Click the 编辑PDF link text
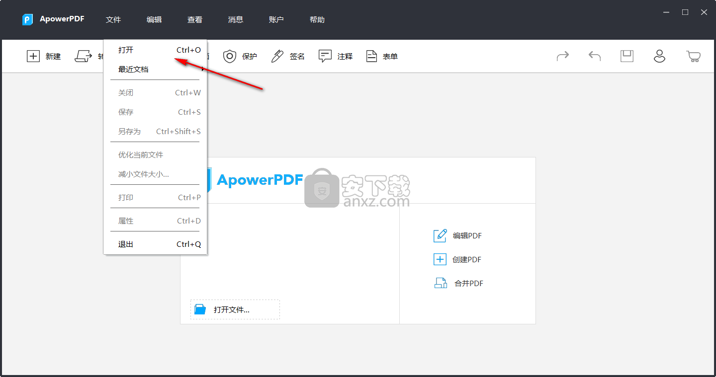 pyautogui.click(x=467, y=236)
